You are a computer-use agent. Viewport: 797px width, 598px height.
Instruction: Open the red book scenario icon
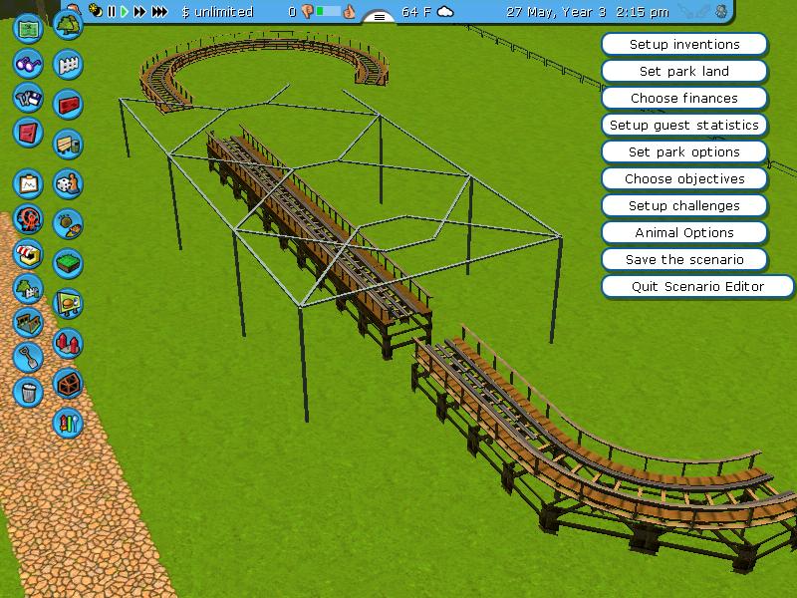[x=28, y=133]
